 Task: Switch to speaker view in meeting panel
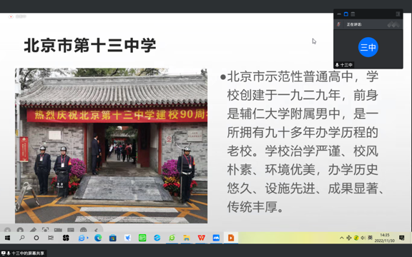346,14
